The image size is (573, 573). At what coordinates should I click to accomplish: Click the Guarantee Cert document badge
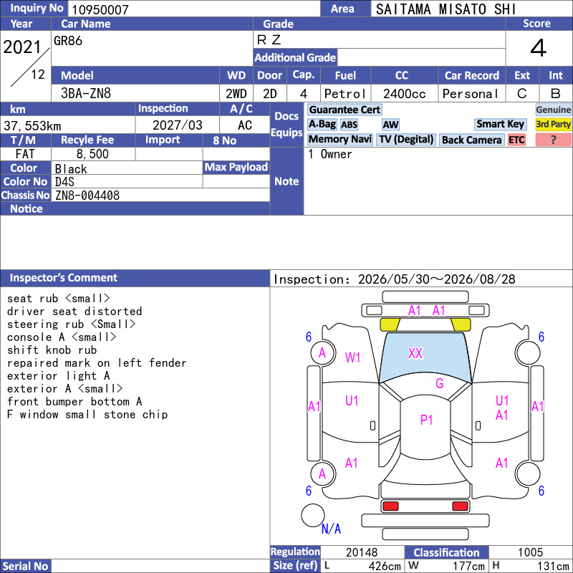[345, 110]
